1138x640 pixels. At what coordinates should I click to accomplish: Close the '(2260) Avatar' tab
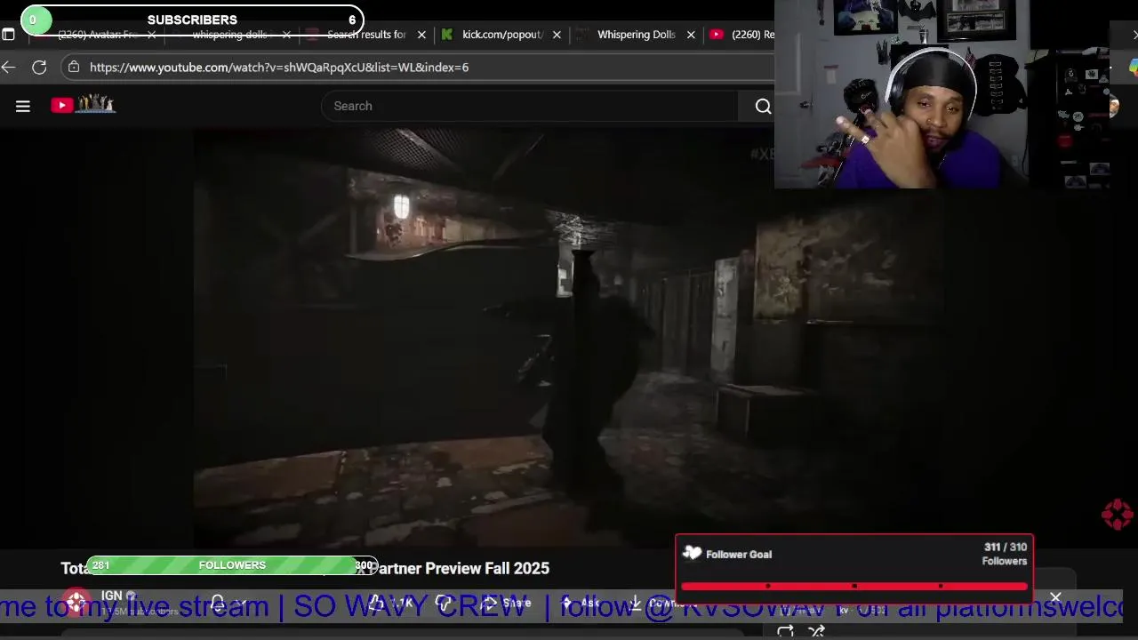pyautogui.click(x=151, y=35)
